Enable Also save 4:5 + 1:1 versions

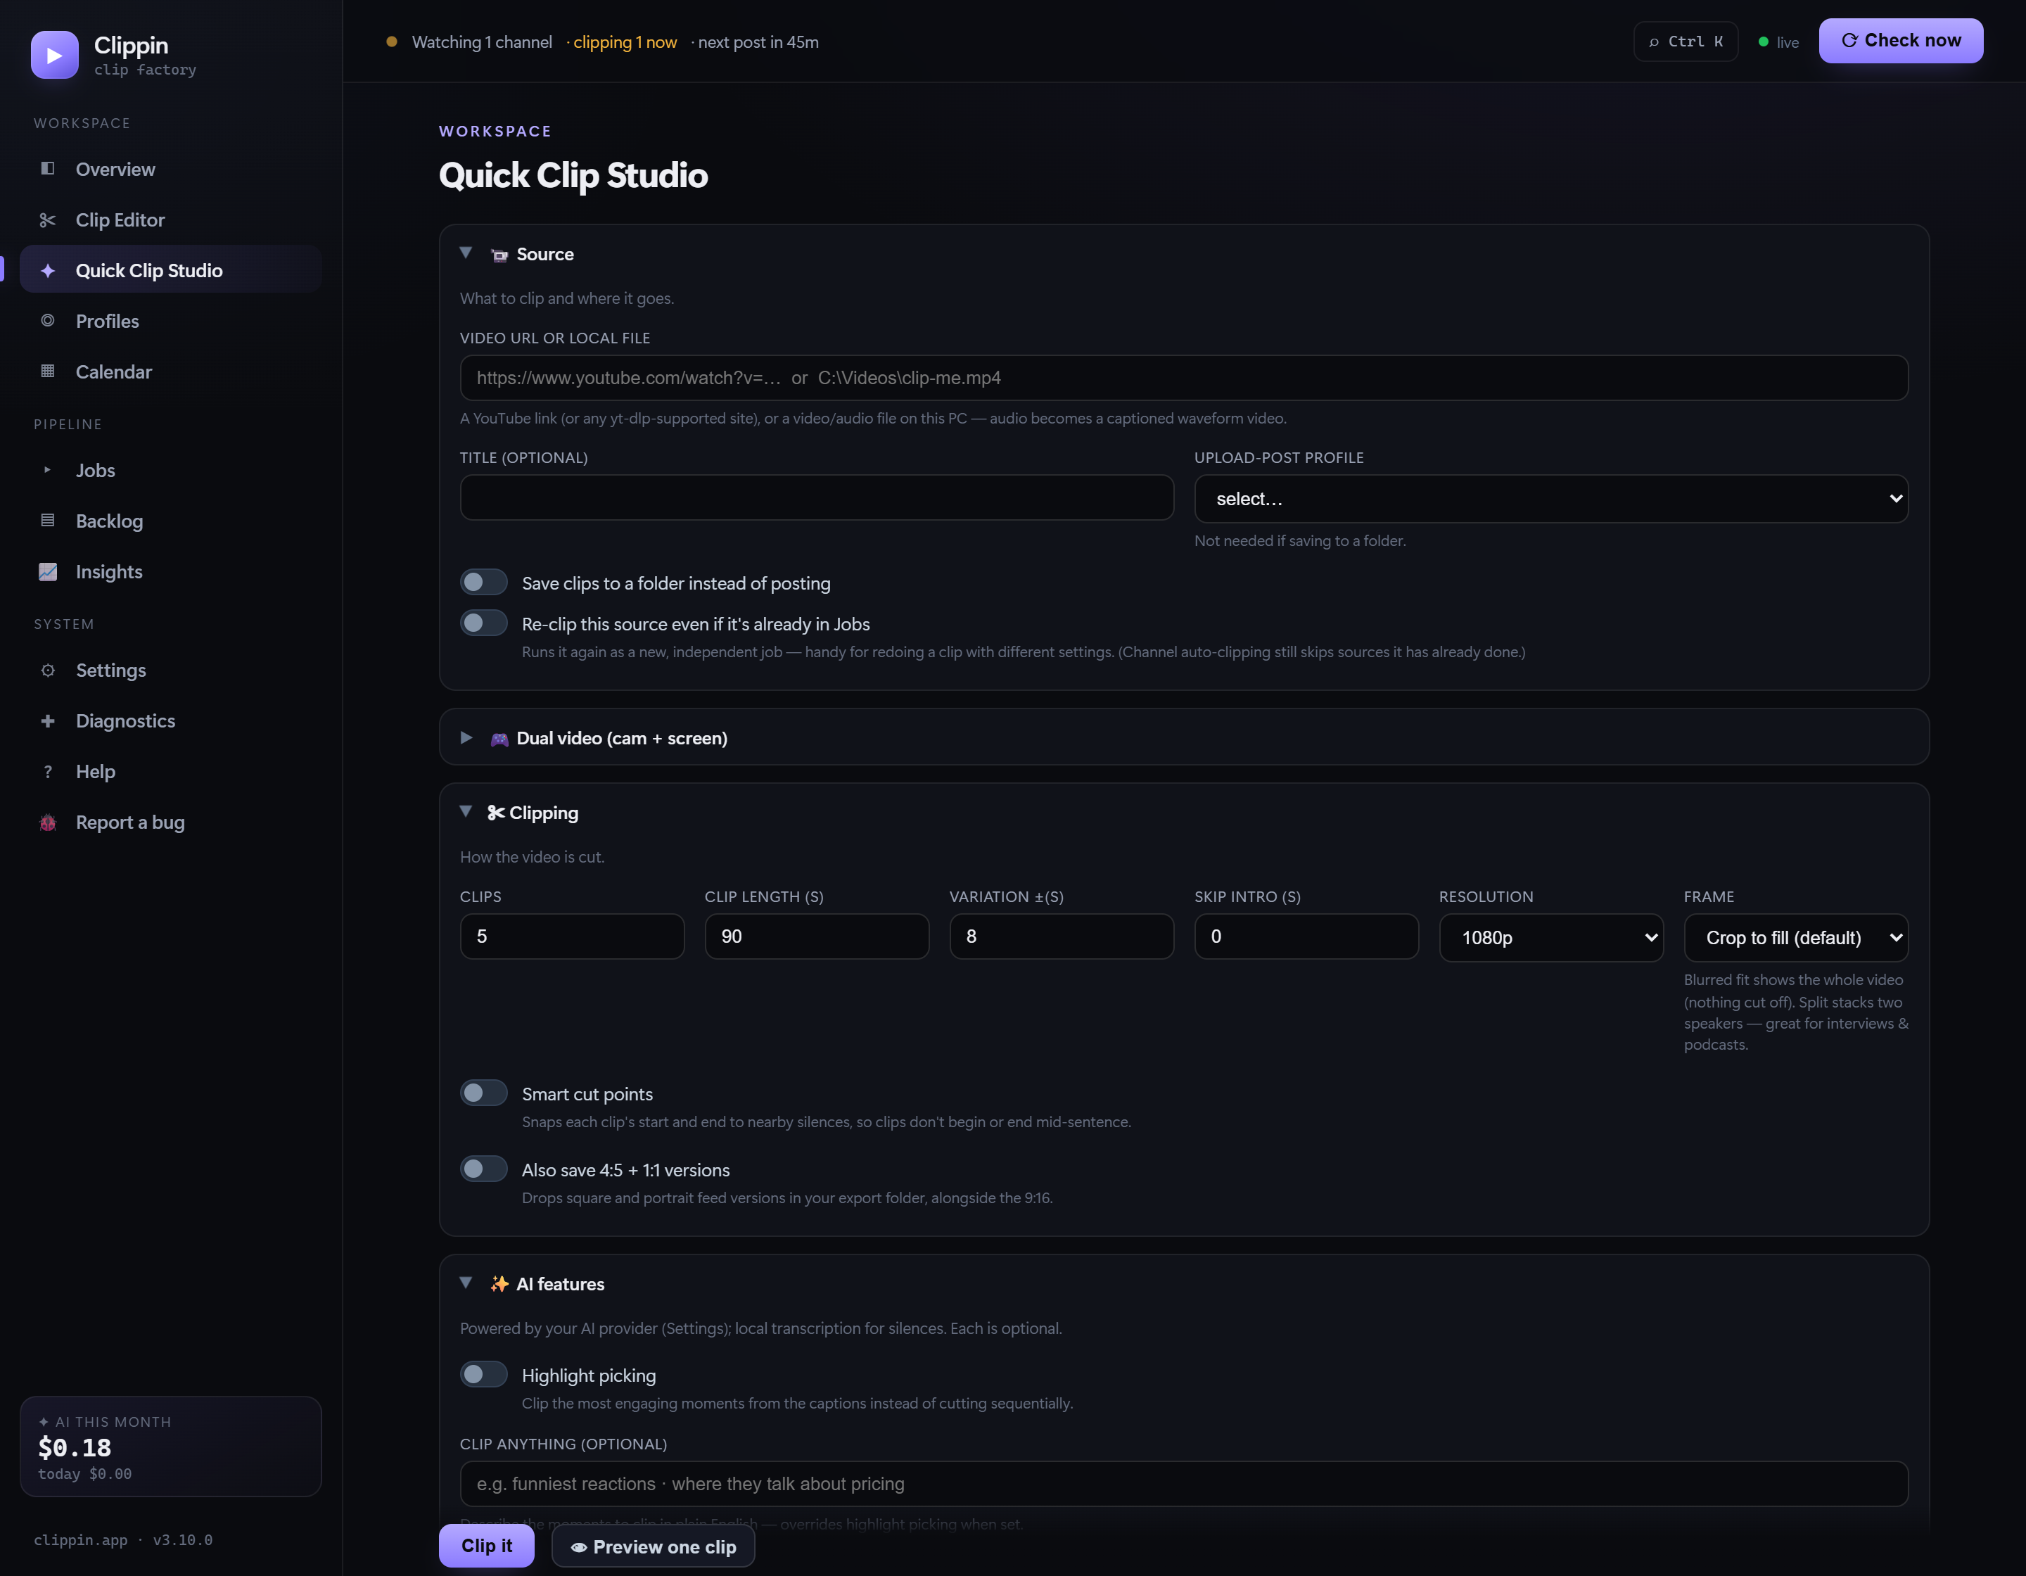[x=483, y=1169]
